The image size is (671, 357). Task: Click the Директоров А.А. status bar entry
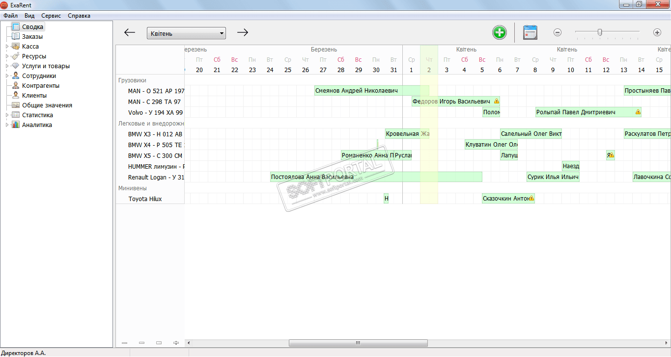click(x=23, y=353)
